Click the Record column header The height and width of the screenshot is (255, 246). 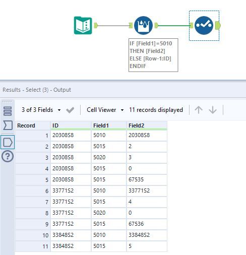tap(33, 125)
